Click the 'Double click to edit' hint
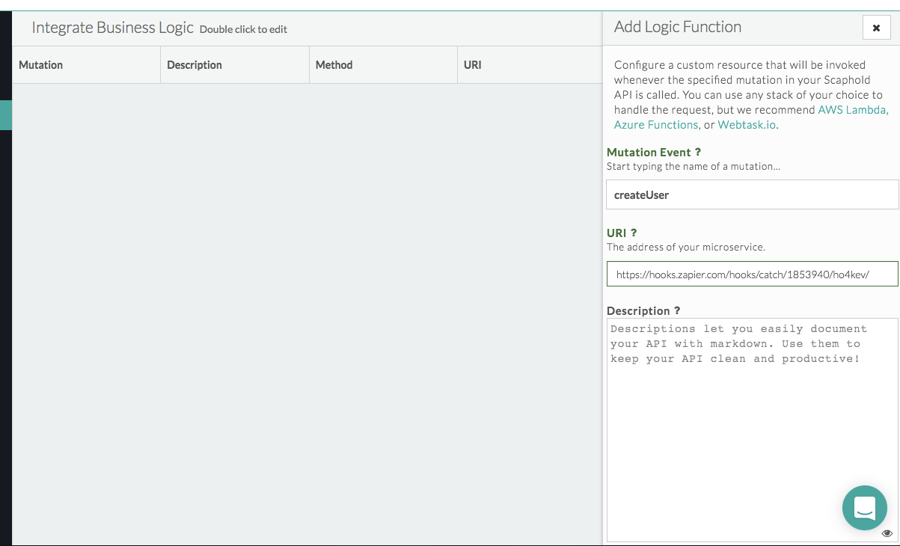The height and width of the screenshot is (546, 900). coord(243,30)
